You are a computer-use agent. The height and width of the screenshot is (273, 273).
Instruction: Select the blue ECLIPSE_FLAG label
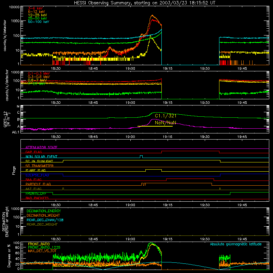37,175
